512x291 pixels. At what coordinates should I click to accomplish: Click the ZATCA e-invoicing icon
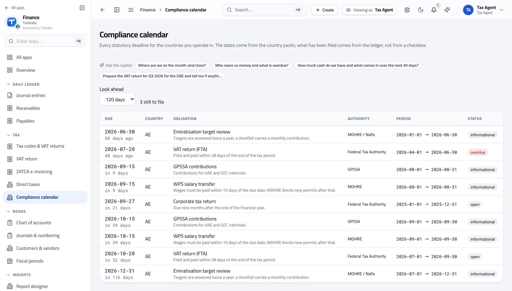click(x=10, y=172)
